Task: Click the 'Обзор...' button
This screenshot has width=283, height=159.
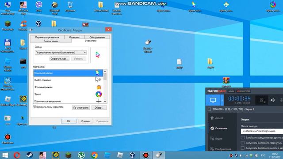Action: 99,108
